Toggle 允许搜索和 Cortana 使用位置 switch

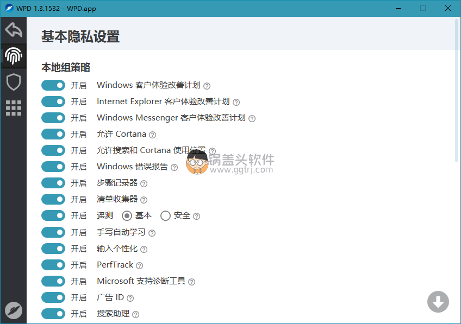(53, 150)
